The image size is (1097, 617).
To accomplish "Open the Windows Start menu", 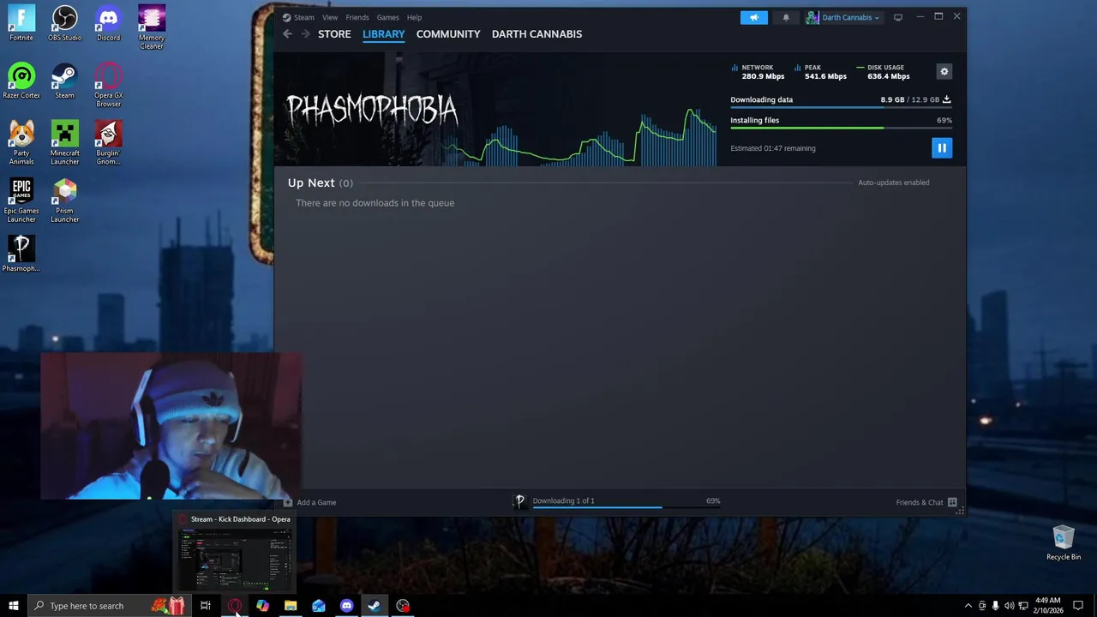I will 14,606.
